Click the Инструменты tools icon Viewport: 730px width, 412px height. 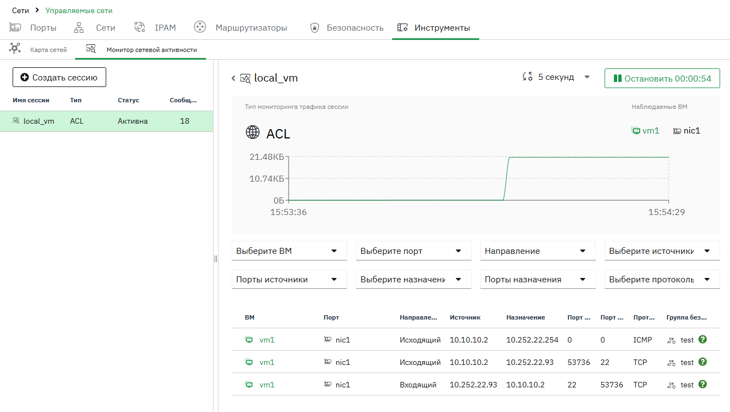click(403, 27)
